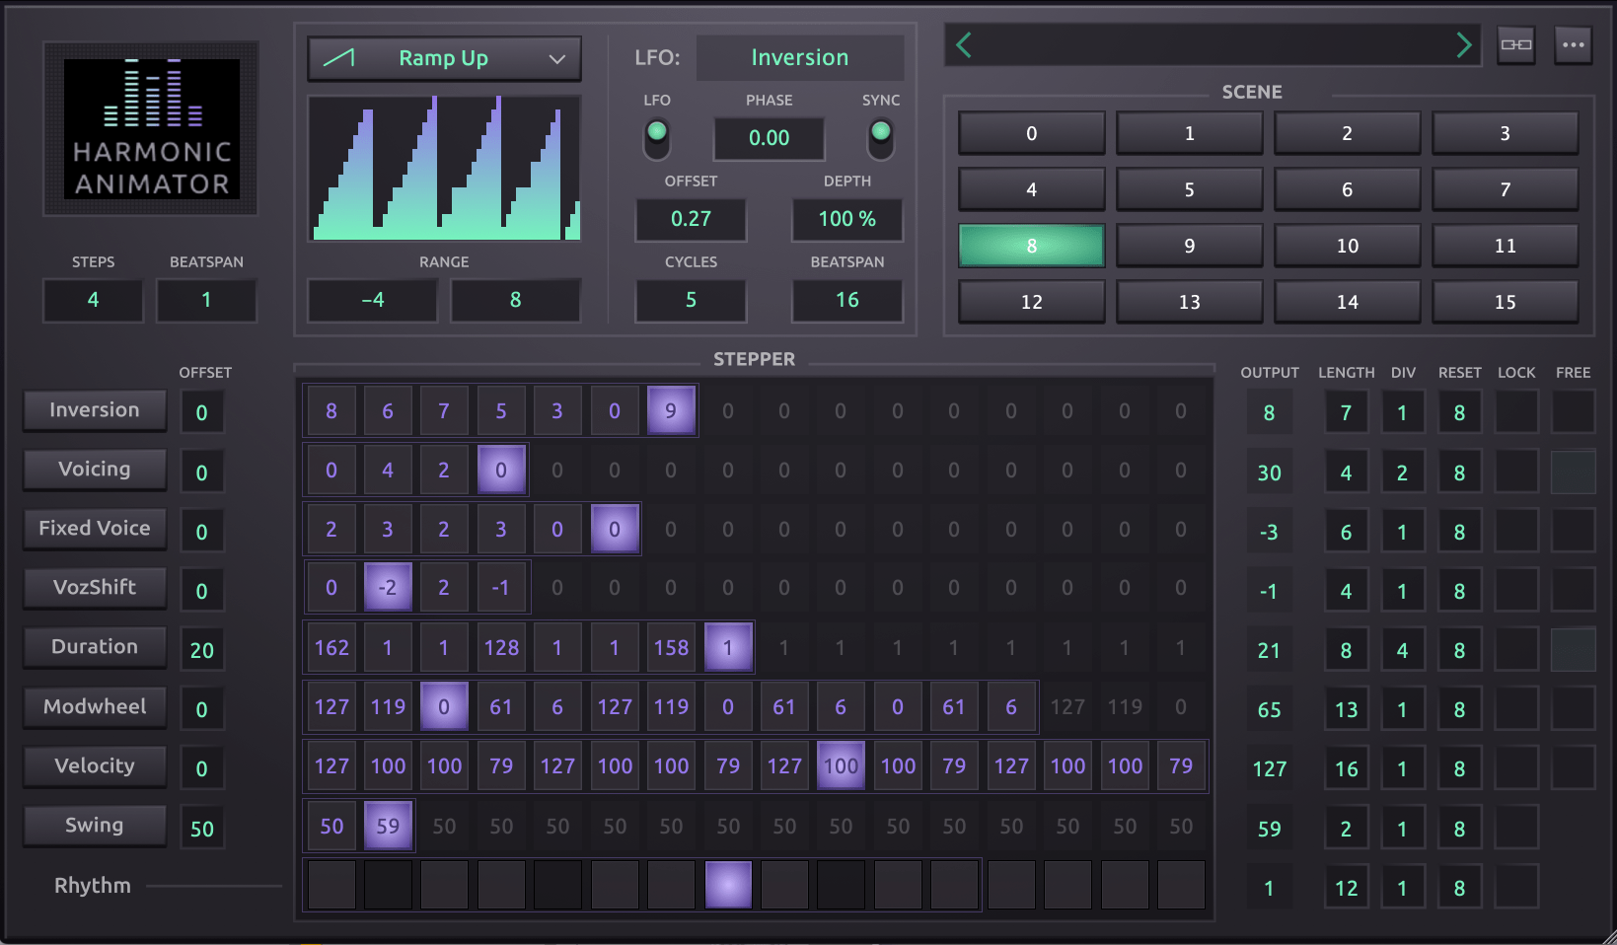Toggle the LOCK box for Rhythm row
1617x945 pixels.
point(1516,887)
